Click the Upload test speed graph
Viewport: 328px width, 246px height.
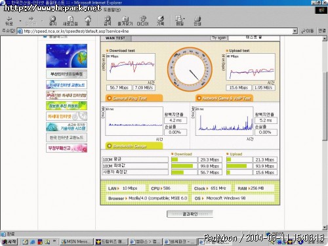251,67
